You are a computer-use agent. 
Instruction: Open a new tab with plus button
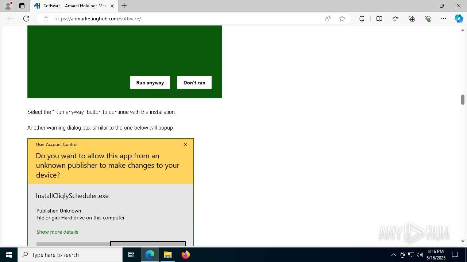point(124,6)
